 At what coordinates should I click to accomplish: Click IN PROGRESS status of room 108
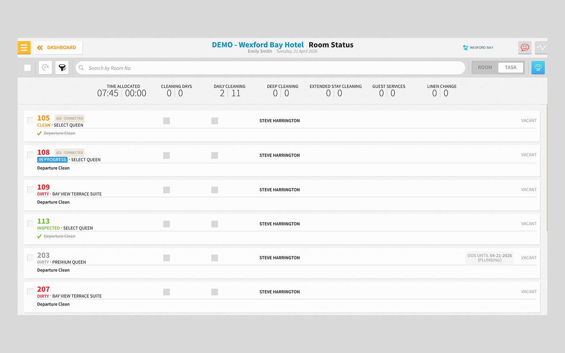53,160
